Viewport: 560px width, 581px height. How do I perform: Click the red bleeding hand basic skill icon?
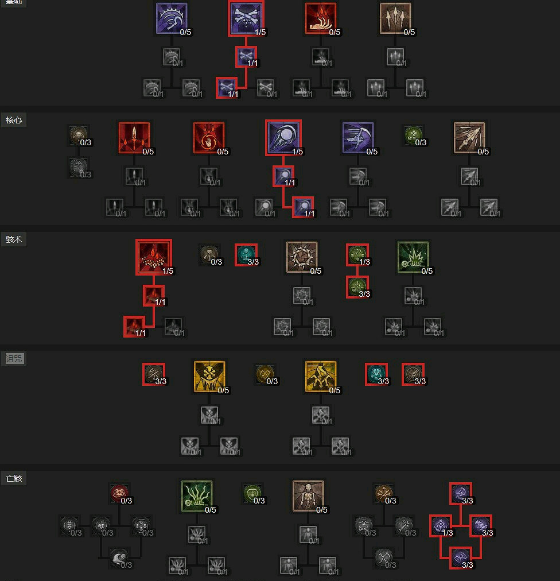[321, 18]
